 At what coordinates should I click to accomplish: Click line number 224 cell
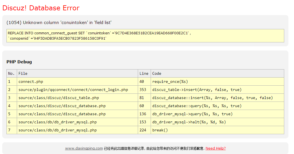[144, 130]
